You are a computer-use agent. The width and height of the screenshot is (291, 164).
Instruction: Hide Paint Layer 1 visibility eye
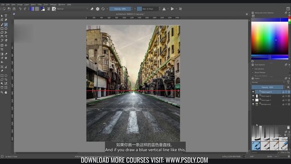coord(253,100)
